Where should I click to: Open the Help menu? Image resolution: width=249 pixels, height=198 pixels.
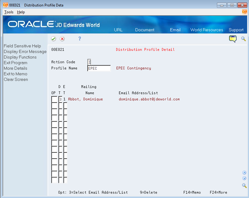pos(21,12)
